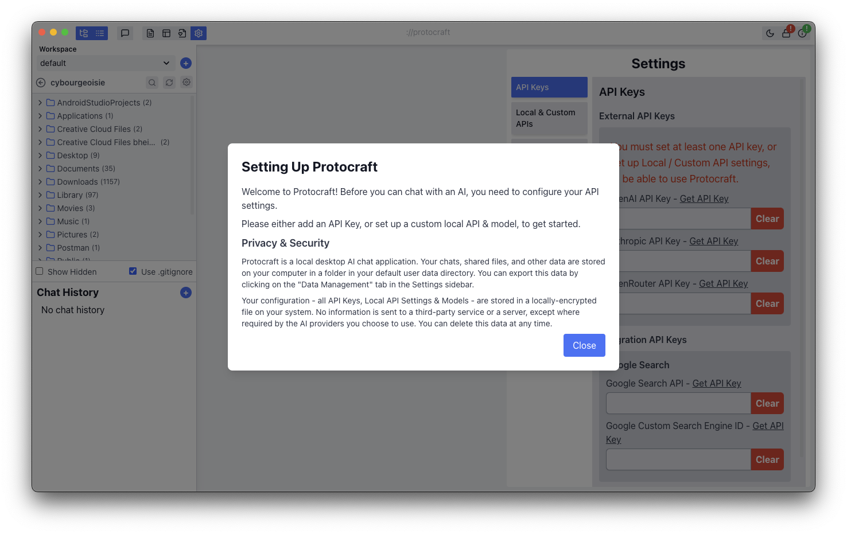The height and width of the screenshot is (534, 847).
Task: Open the default Workspace dropdown
Action: 106,63
